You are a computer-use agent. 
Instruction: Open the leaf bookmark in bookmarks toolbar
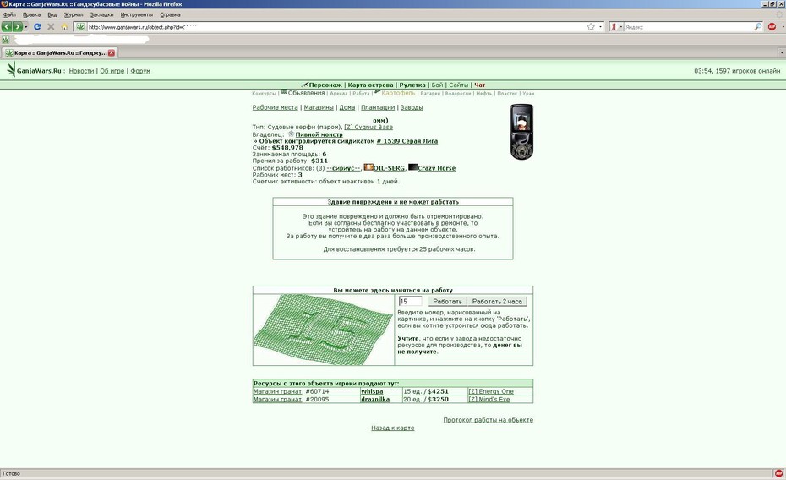(6, 40)
